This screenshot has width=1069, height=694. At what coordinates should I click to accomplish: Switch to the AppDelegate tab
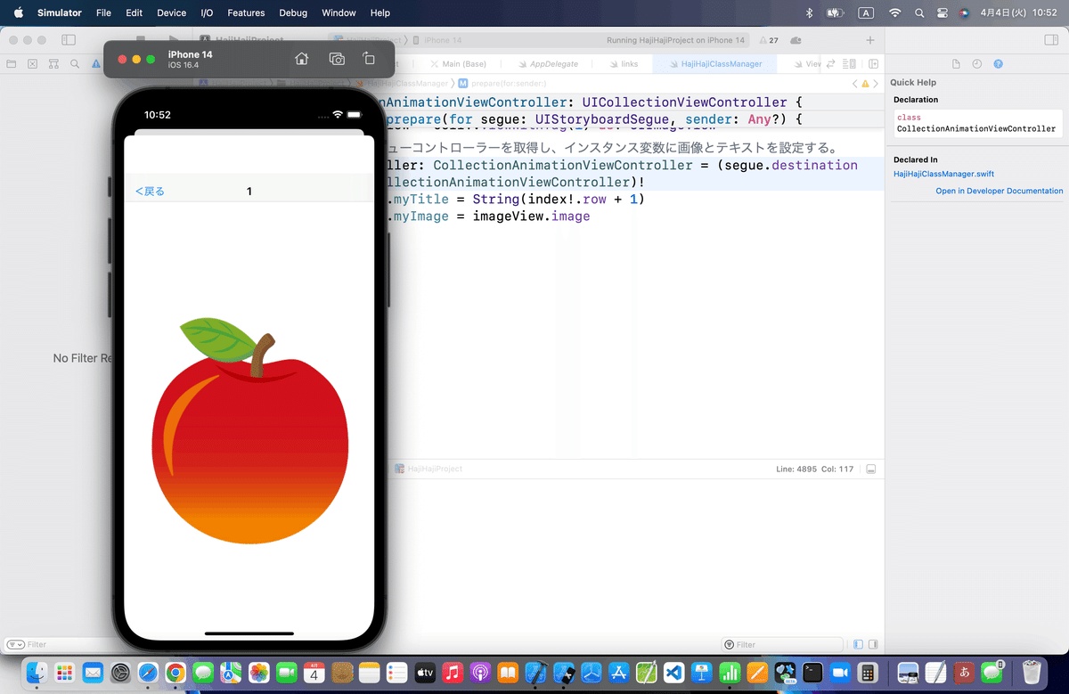pos(549,64)
